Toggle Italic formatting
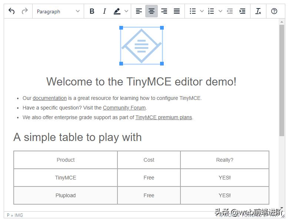Image resolution: width=289 pixels, height=222 pixels. pyautogui.click(x=104, y=11)
